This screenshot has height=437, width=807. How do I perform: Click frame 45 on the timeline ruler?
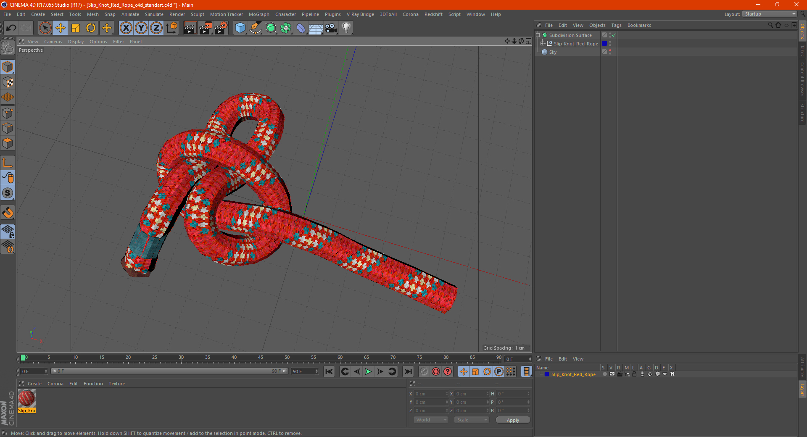(x=261, y=358)
